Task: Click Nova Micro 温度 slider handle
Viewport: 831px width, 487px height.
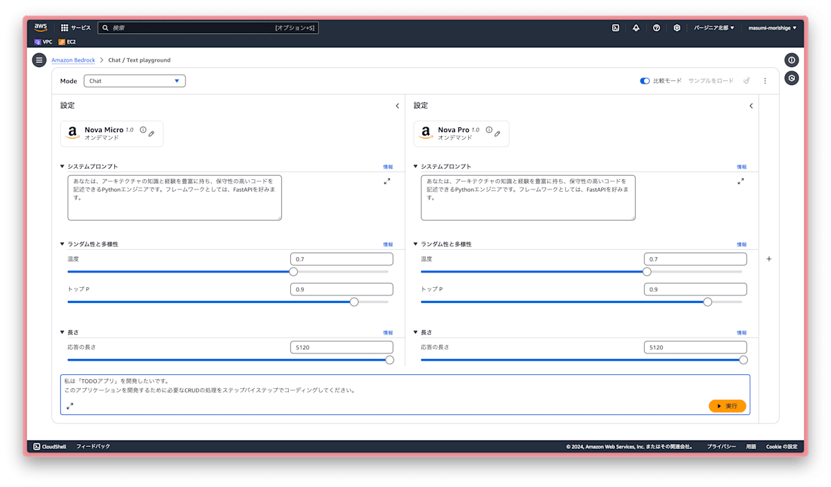Action: pos(294,272)
